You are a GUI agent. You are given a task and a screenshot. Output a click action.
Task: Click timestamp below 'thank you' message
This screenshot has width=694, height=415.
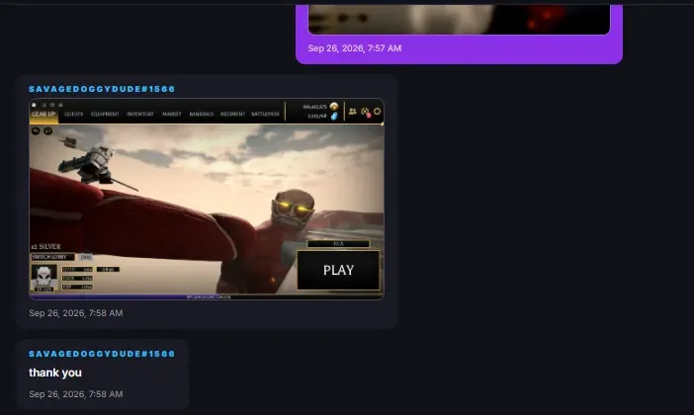click(x=76, y=394)
